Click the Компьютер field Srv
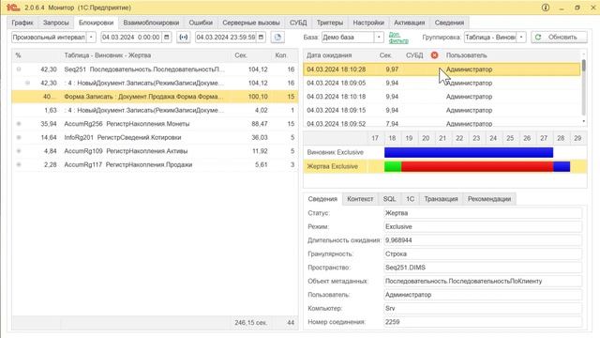 [x=483, y=309]
